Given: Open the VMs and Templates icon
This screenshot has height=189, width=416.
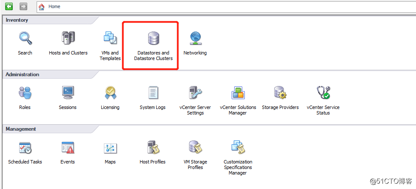Looking at the screenshot, I should click(x=110, y=37).
